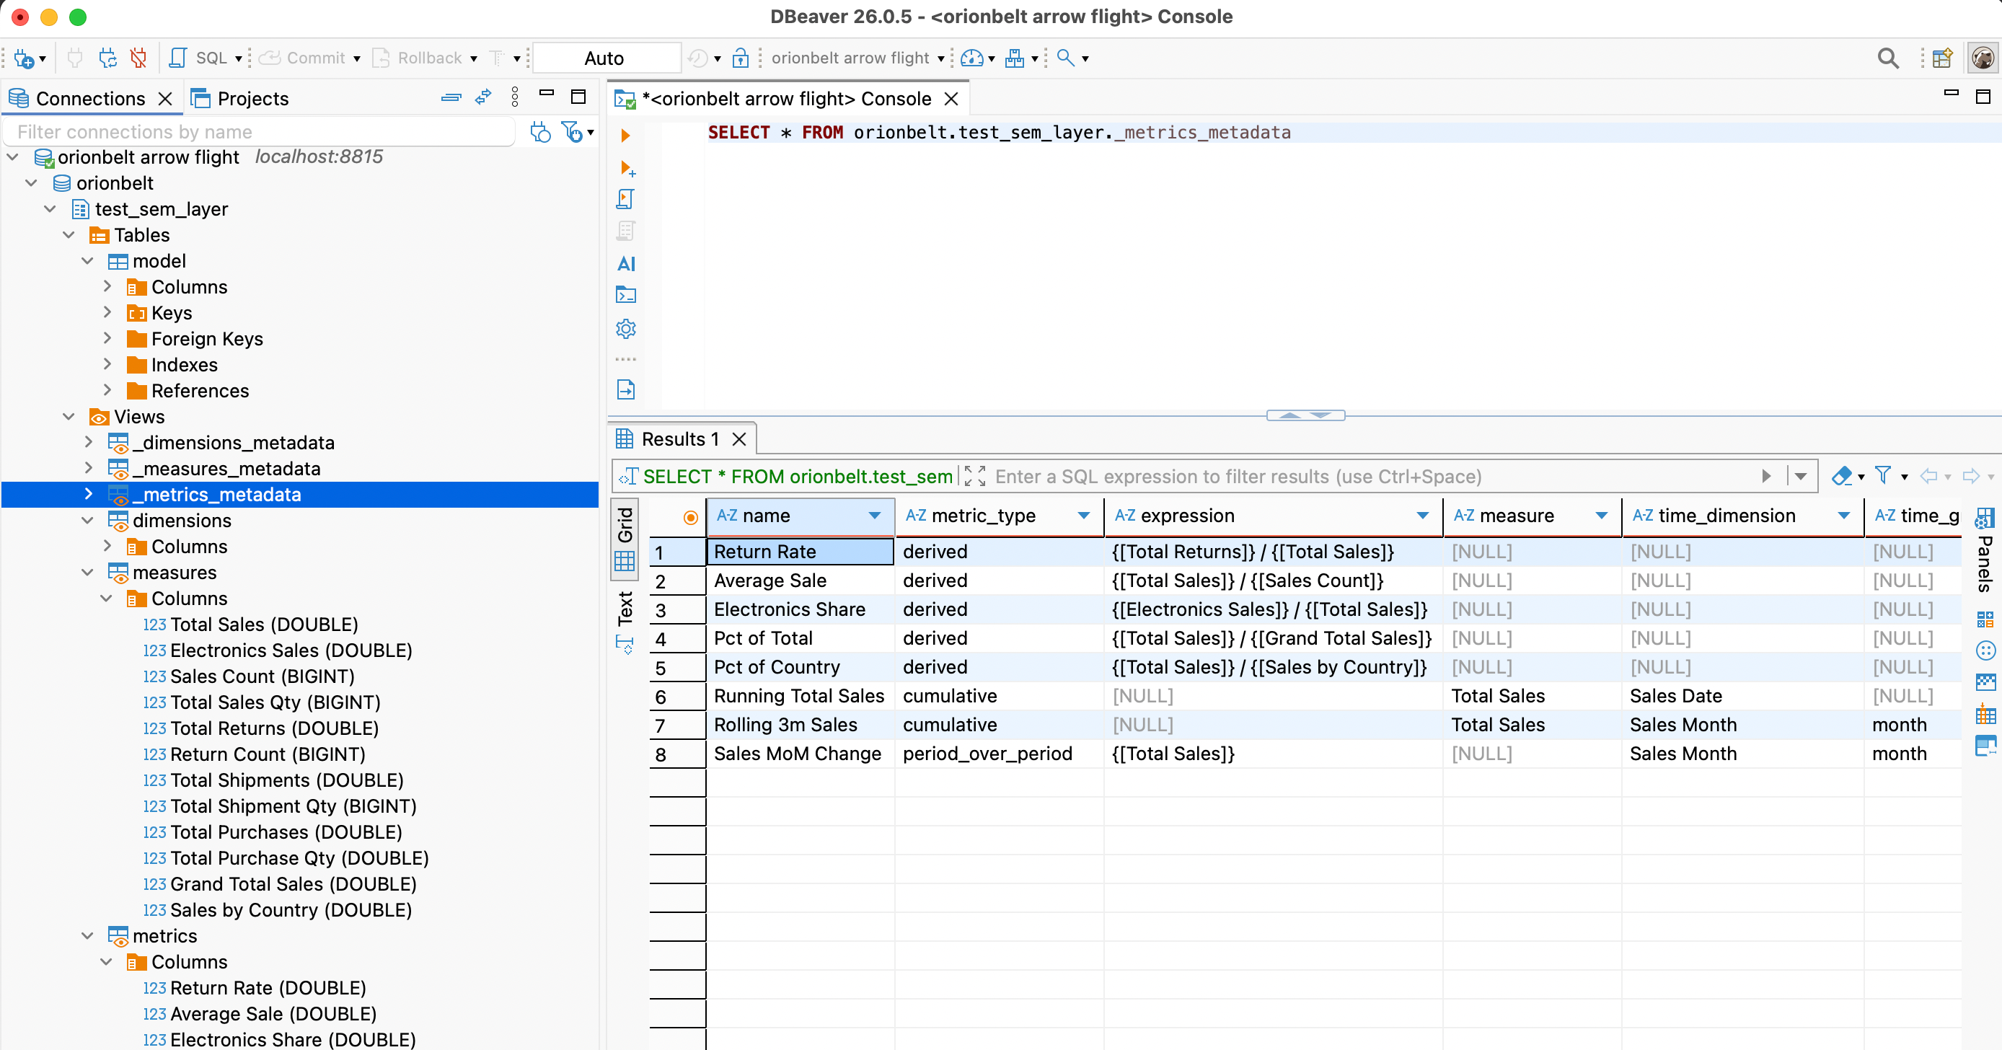
Task: Open the expression column filter dropdown
Action: (x=1422, y=516)
